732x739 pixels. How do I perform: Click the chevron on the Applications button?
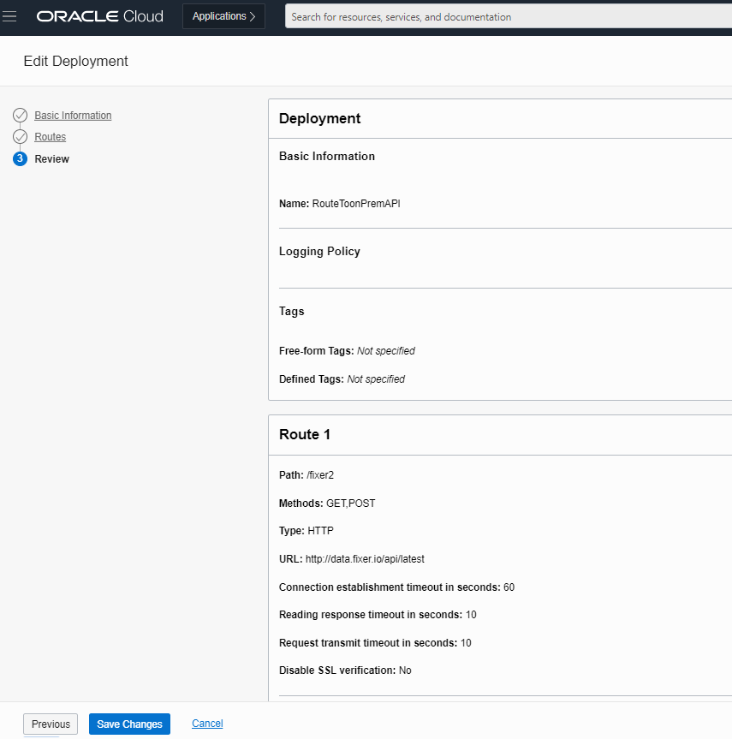pyautogui.click(x=253, y=15)
